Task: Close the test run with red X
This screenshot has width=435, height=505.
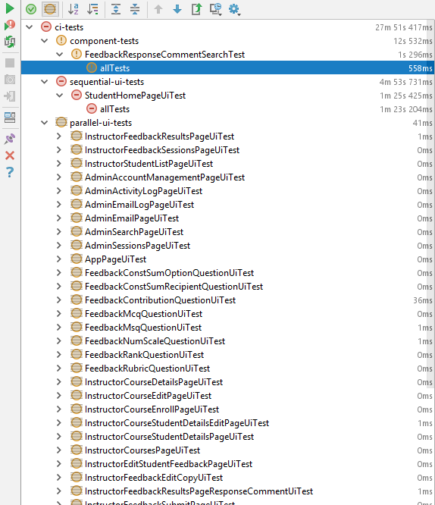Action: point(10,155)
